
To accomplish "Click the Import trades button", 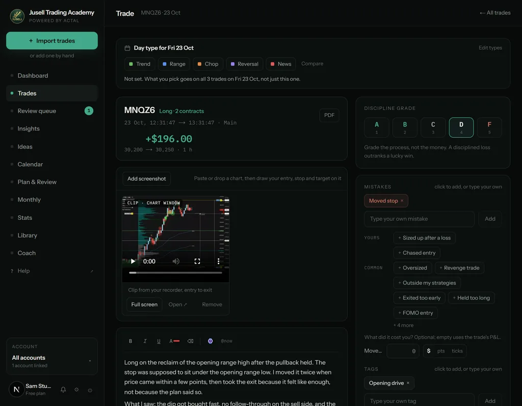I will 52,41.
